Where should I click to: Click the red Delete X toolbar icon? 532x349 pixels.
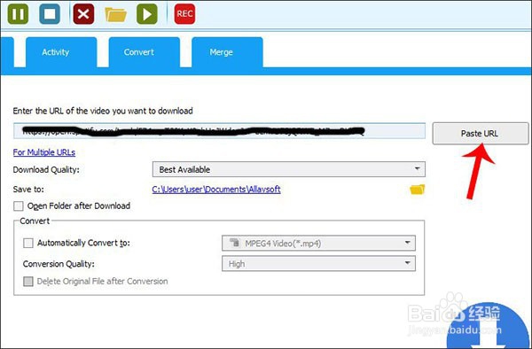click(83, 14)
